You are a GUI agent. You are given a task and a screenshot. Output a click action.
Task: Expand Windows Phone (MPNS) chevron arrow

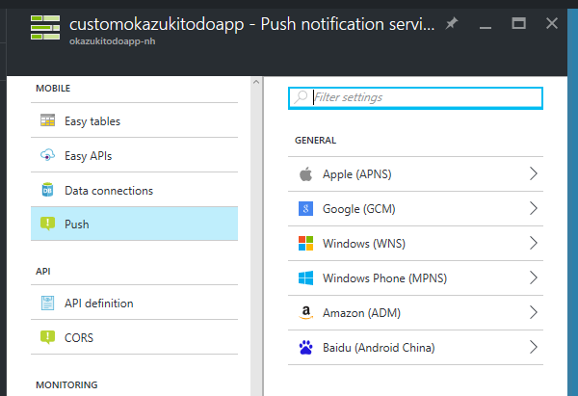(x=533, y=277)
